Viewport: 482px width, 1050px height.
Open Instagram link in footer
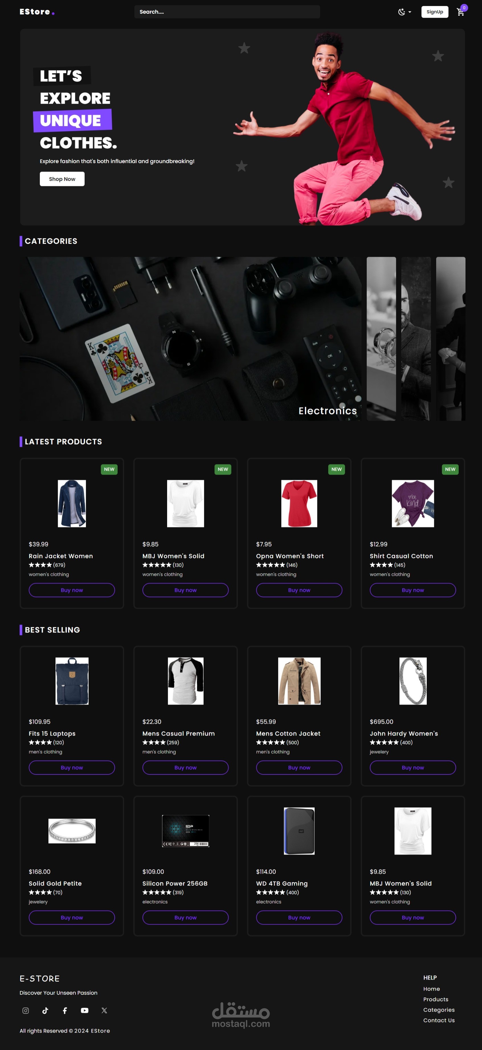(26, 1010)
